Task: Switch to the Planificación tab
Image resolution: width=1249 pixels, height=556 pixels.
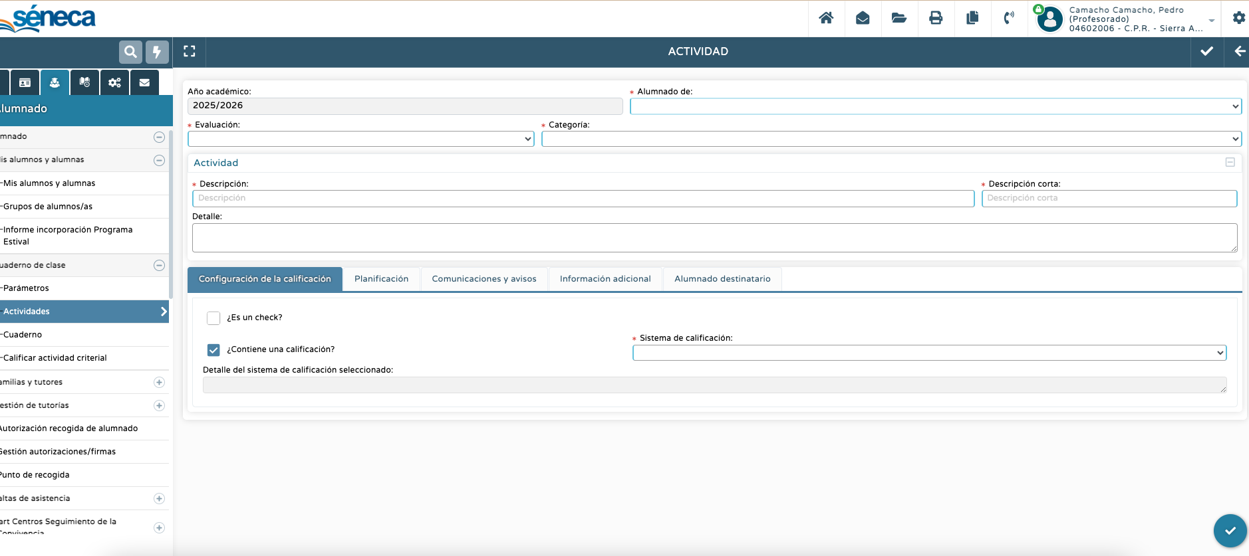Action: (381, 279)
